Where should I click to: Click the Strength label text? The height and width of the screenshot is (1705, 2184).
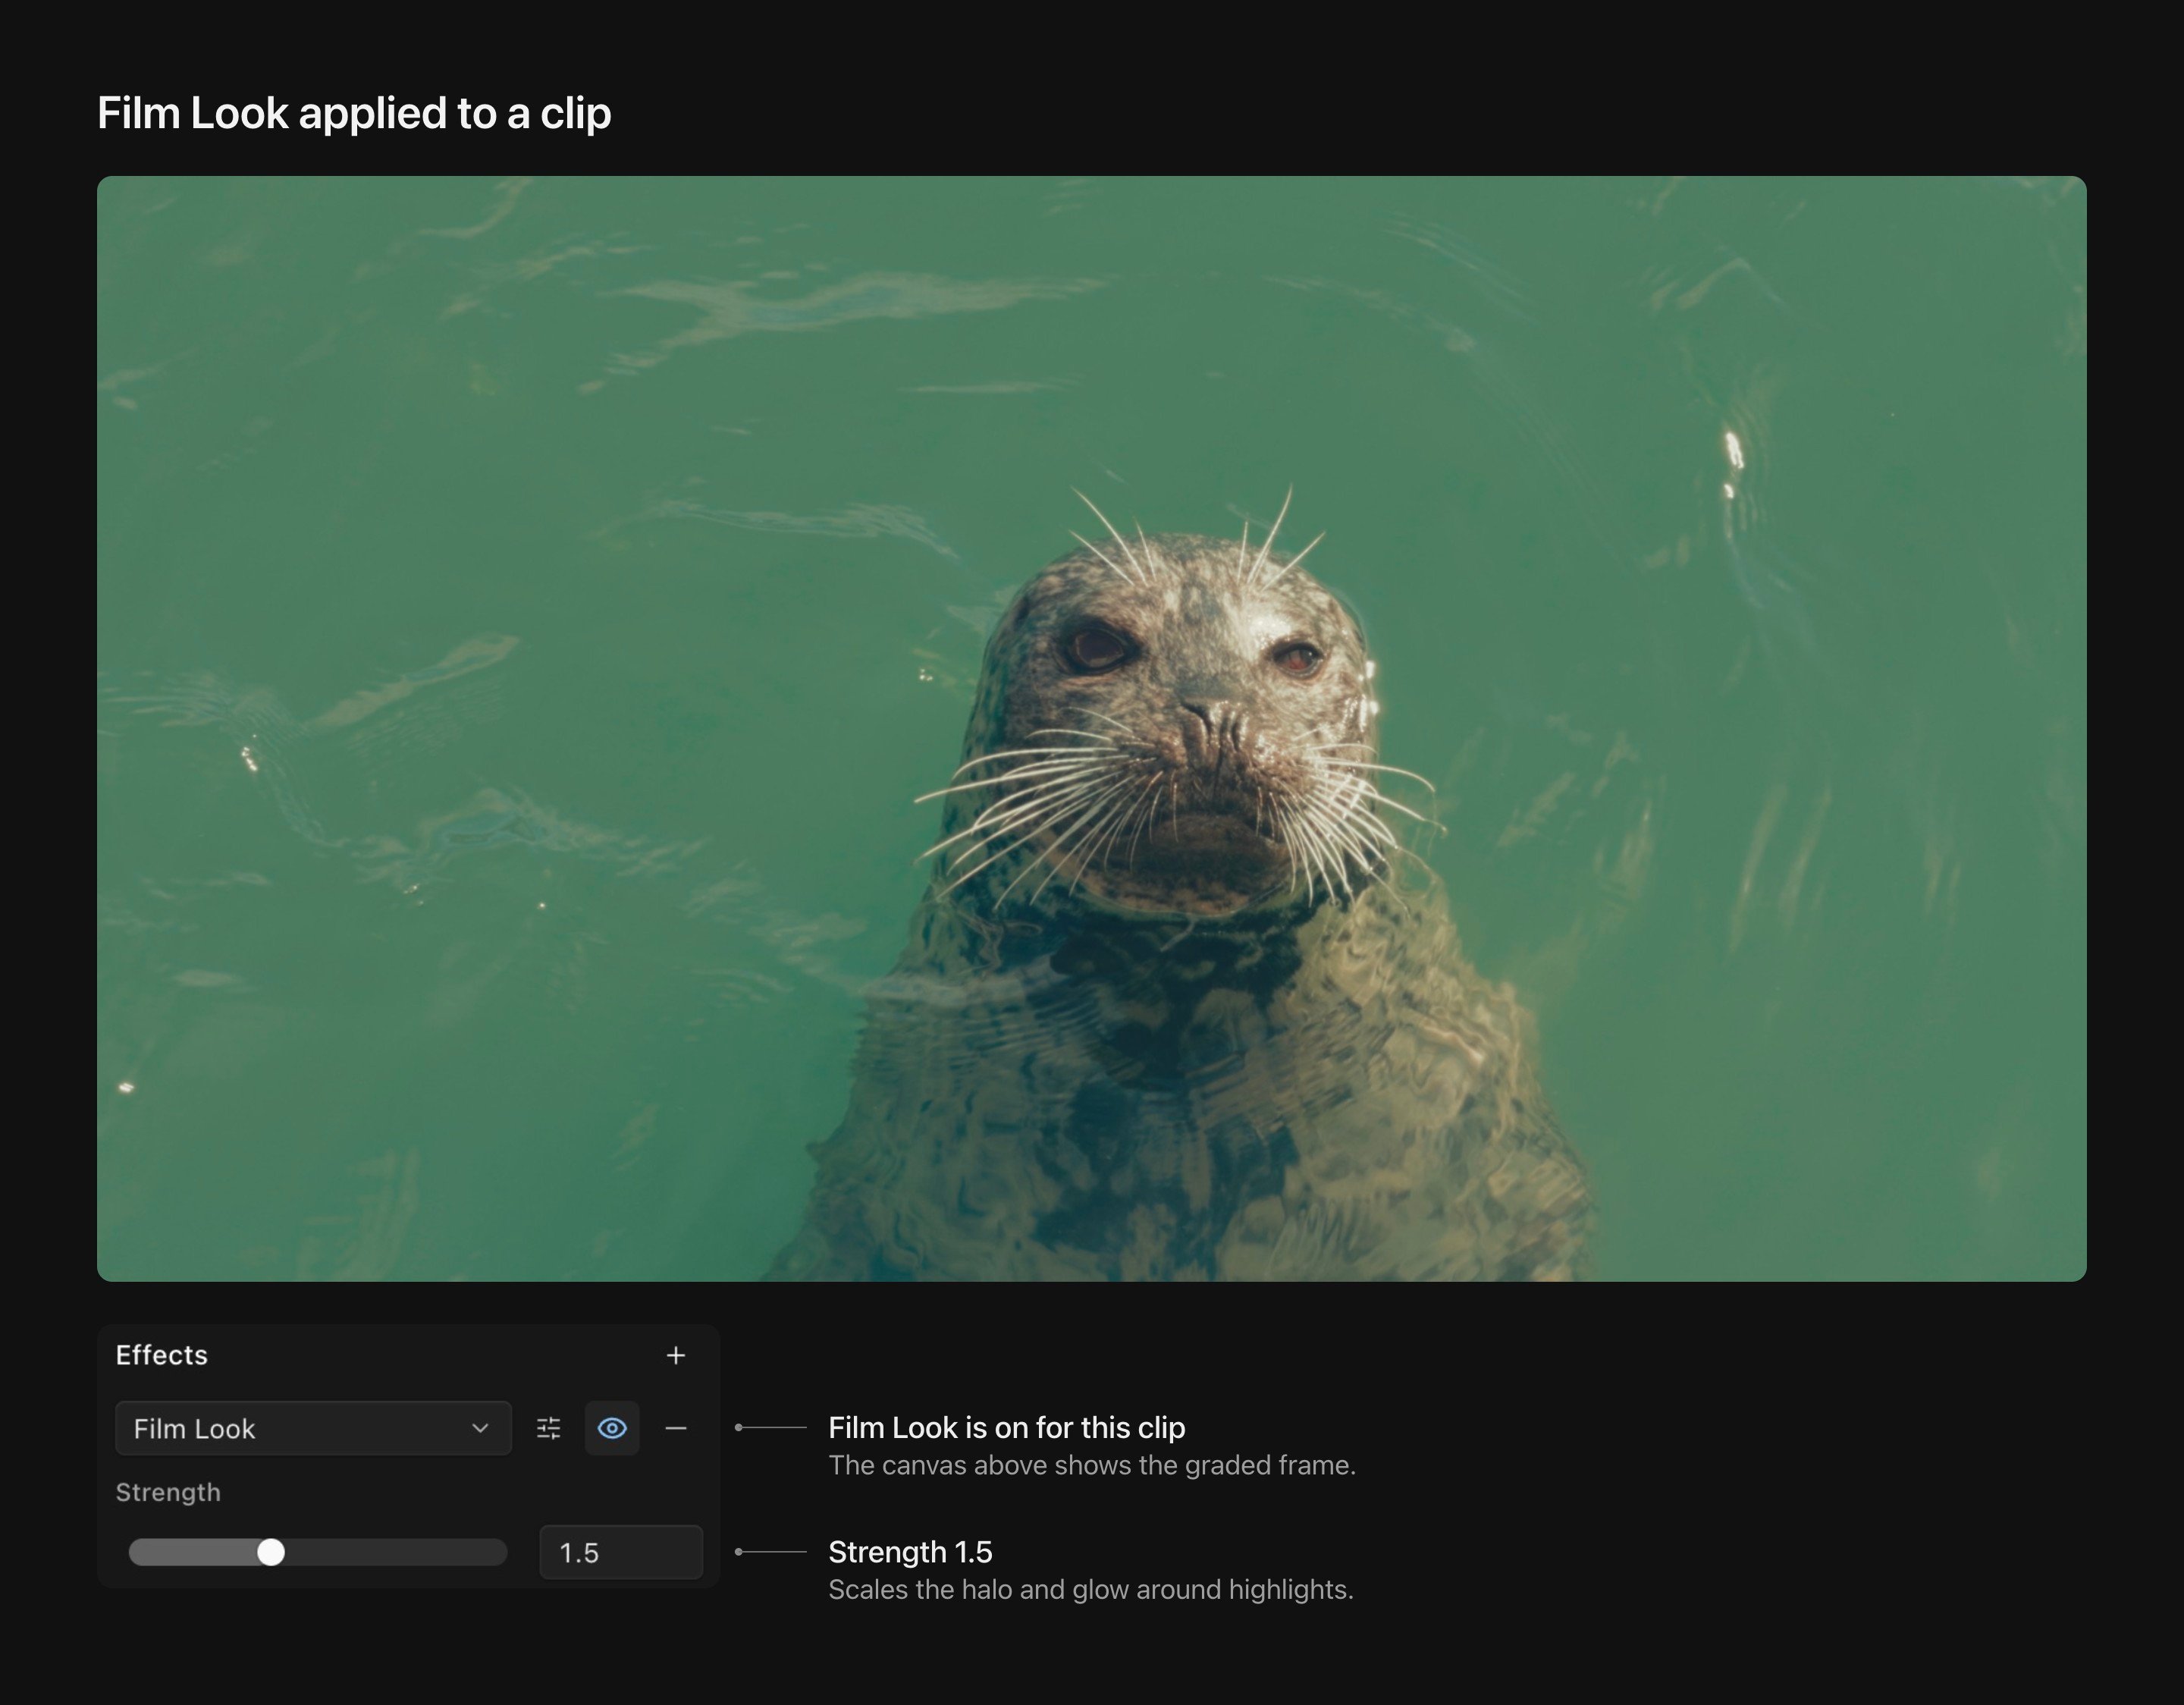(168, 1492)
